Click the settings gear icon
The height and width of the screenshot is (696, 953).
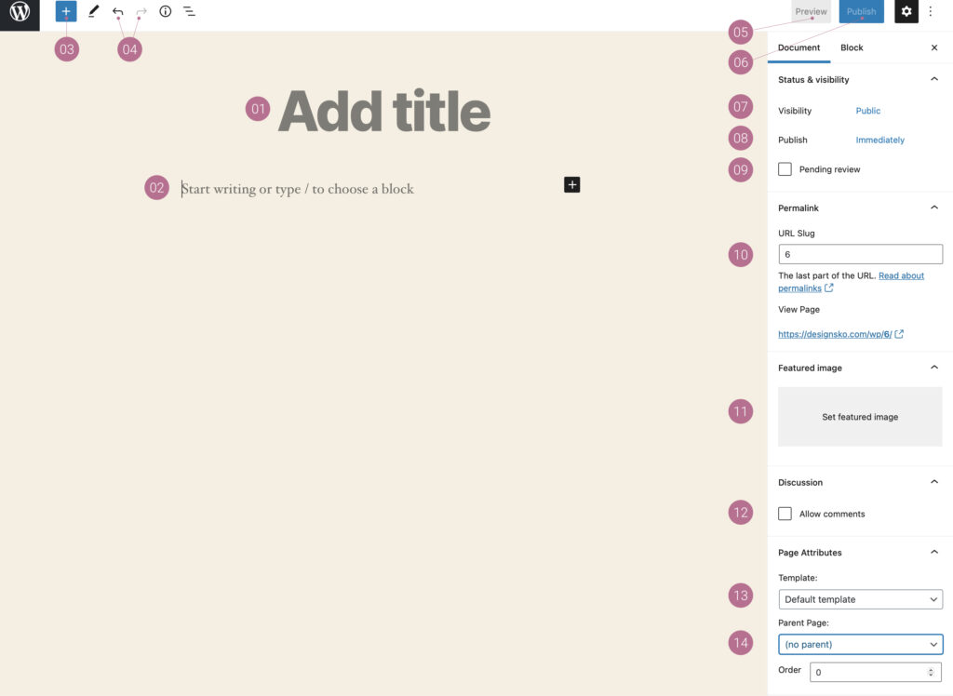click(x=906, y=10)
